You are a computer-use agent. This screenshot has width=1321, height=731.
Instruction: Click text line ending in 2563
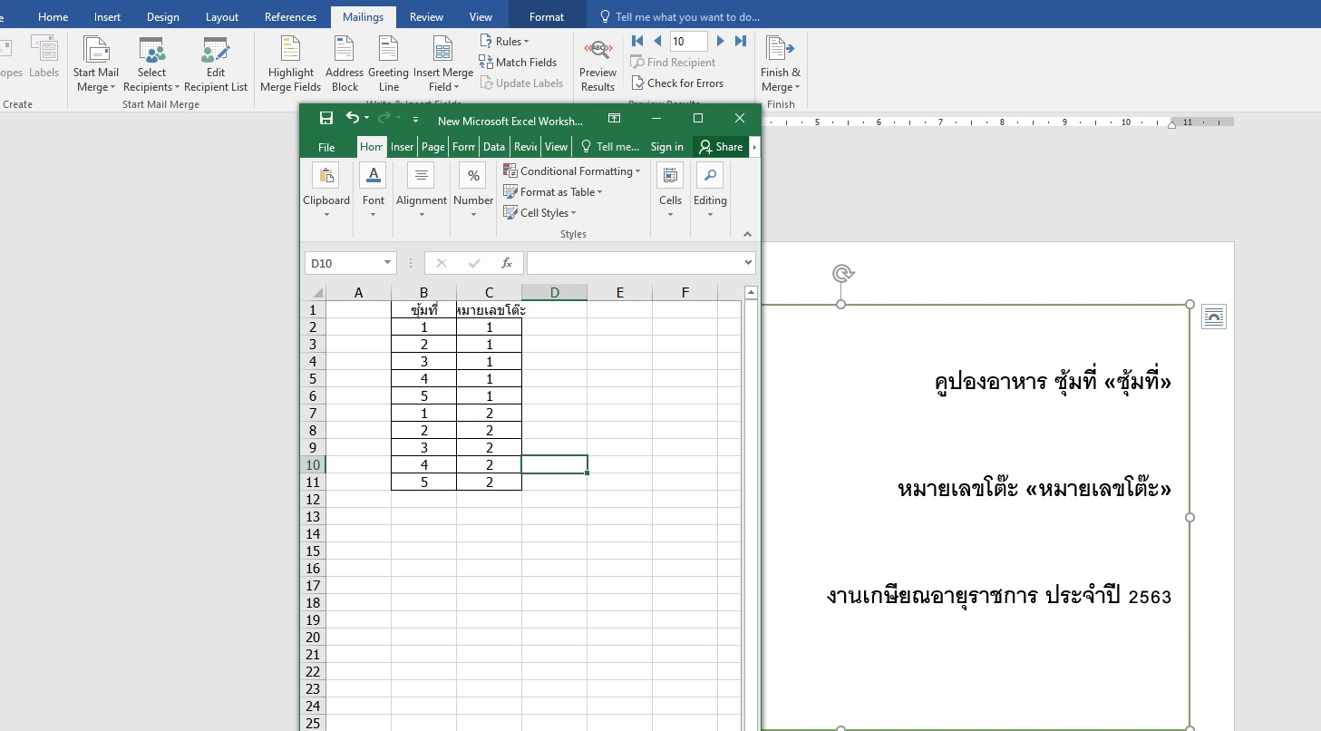pyautogui.click(x=999, y=596)
